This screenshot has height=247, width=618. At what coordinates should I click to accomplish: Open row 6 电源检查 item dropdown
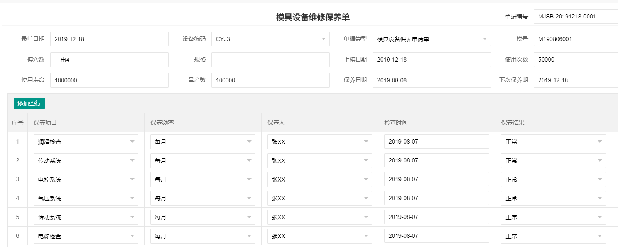[x=86, y=236]
